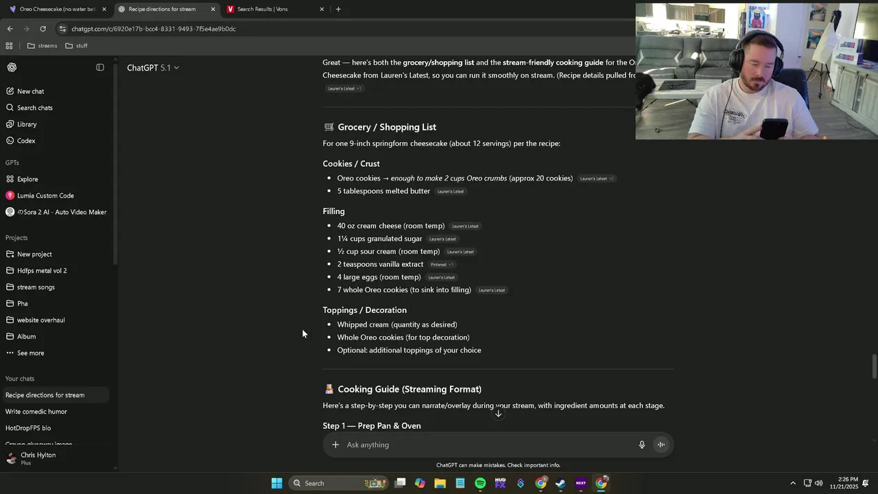
Task: Click the Pinterest citation beside vanilla extract
Action: point(442,265)
